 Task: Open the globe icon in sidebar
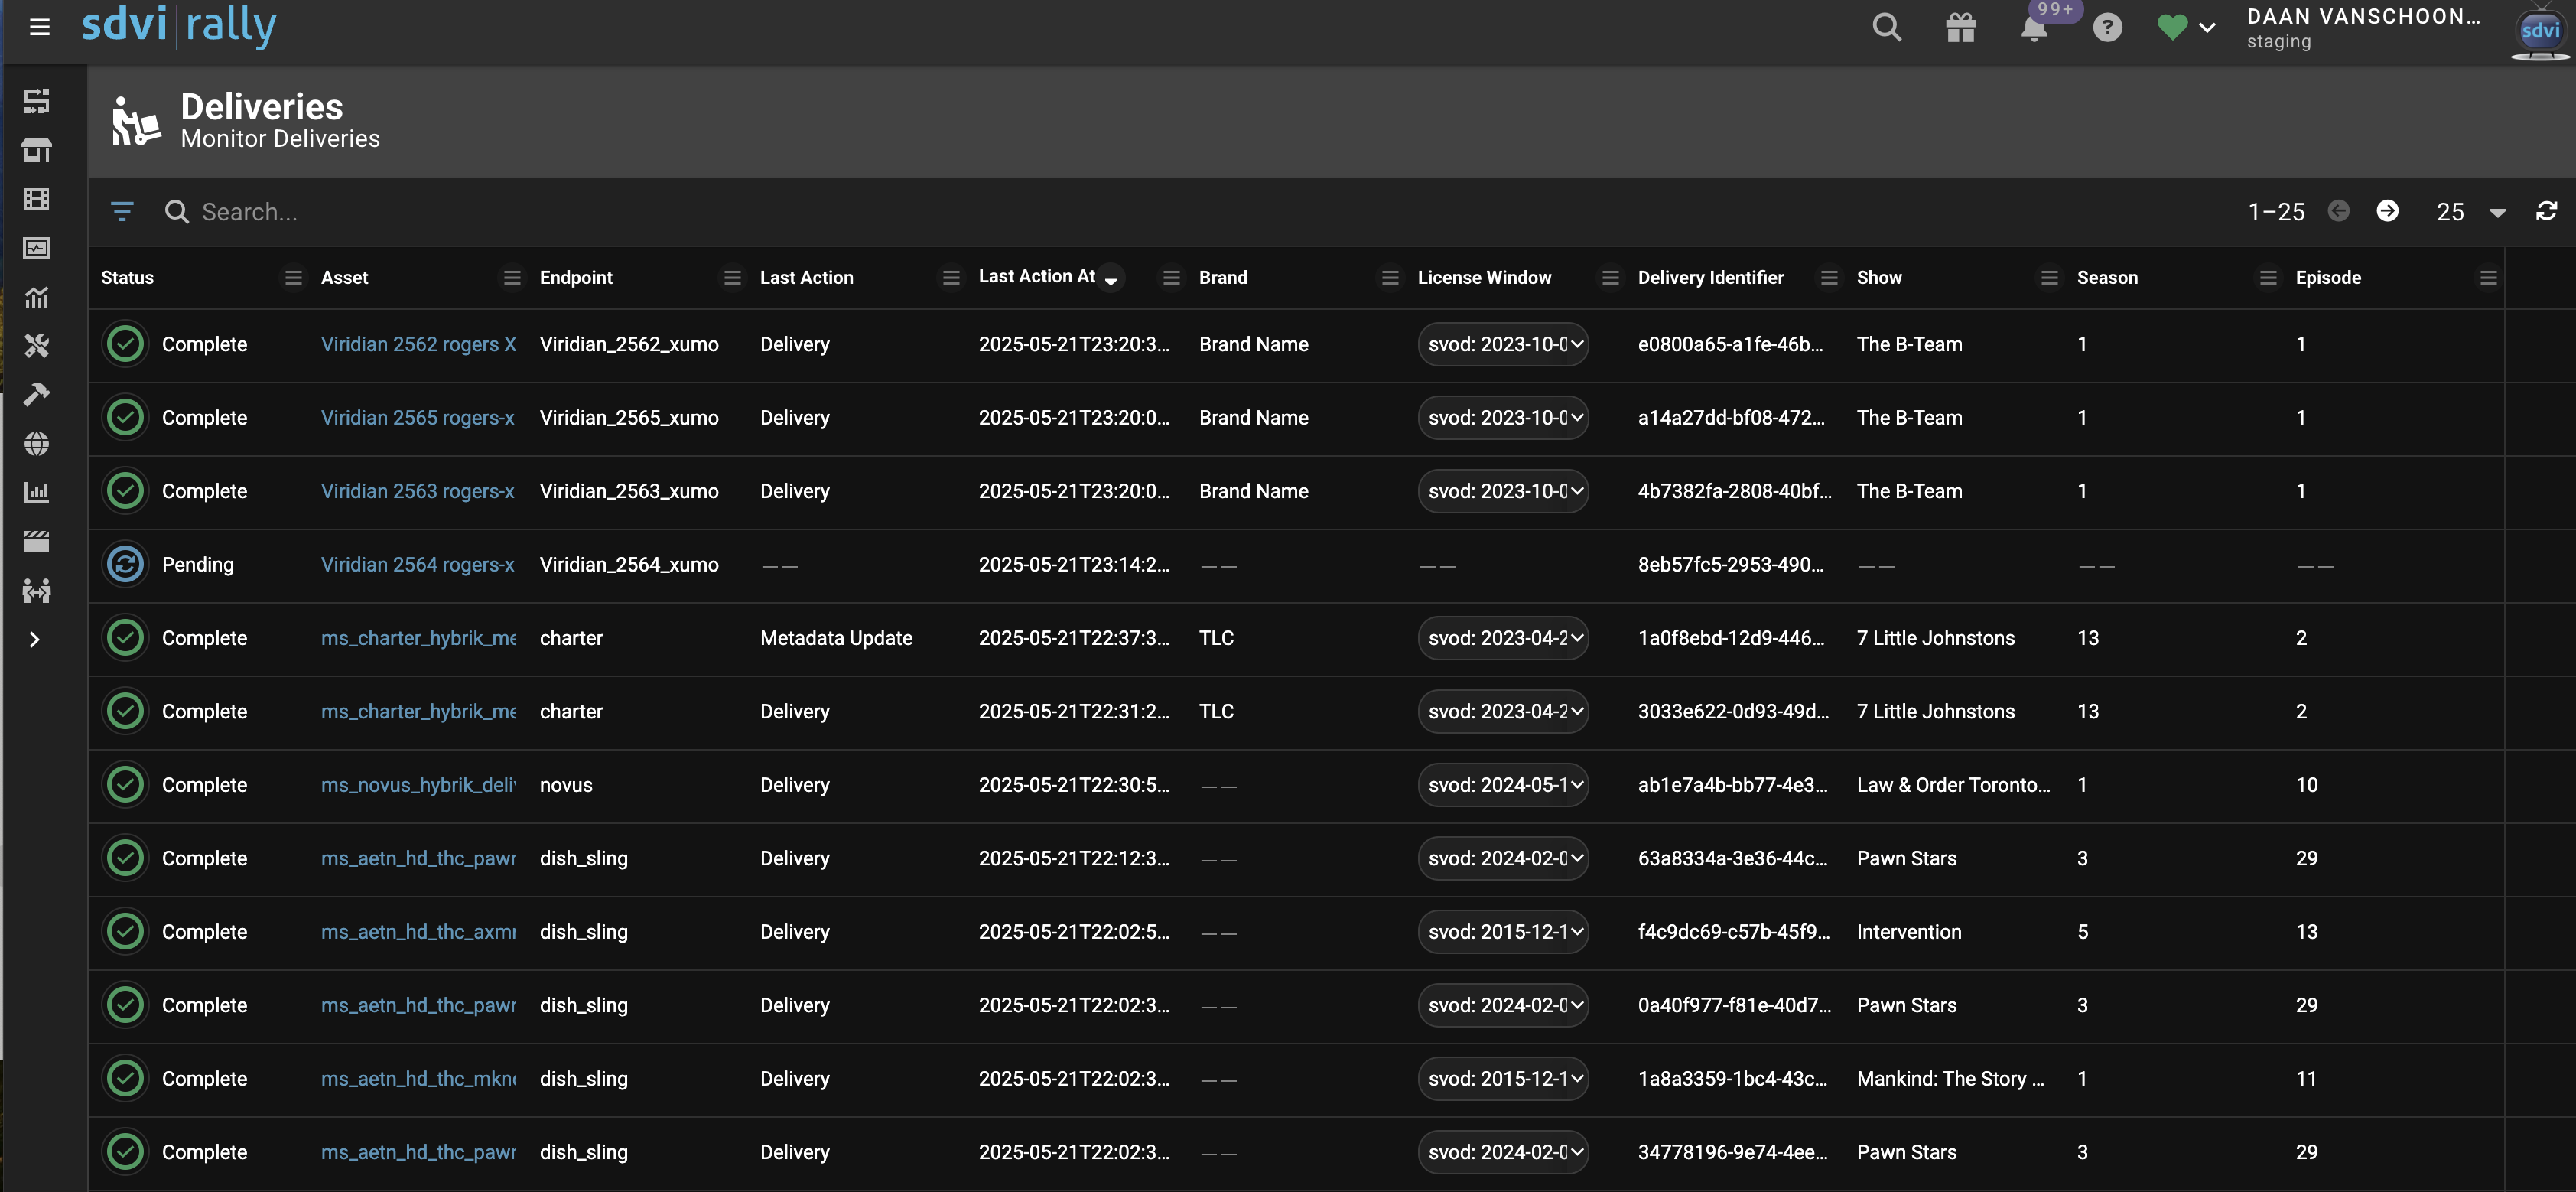pyautogui.click(x=37, y=443)
